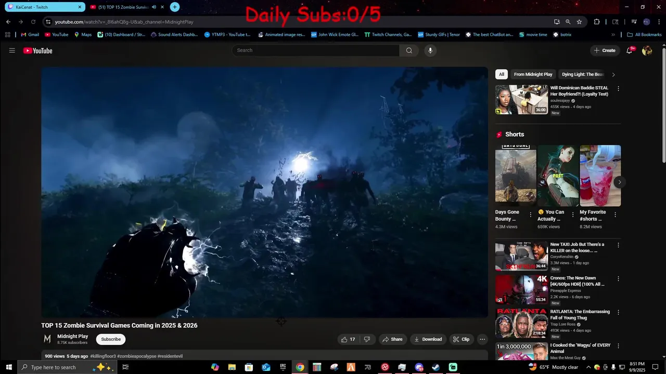Click the Midnight Play channel avatar
Viewport: 666px width, 374px height.
pos(47,339)
